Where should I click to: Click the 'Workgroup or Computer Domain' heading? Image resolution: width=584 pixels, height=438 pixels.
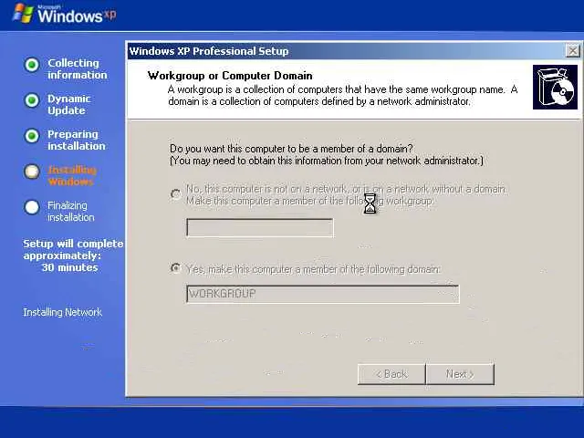[230, 76]
